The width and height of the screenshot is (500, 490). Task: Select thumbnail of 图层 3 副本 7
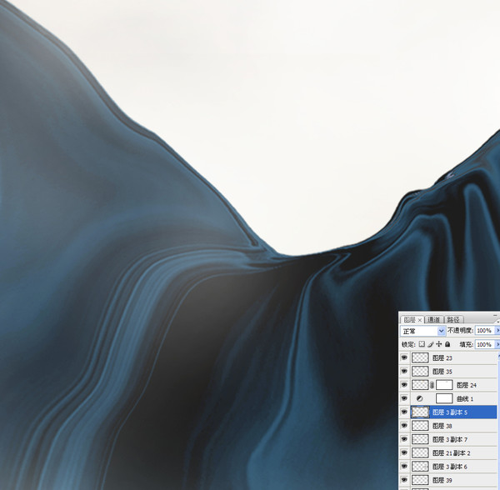coord(420,439)
